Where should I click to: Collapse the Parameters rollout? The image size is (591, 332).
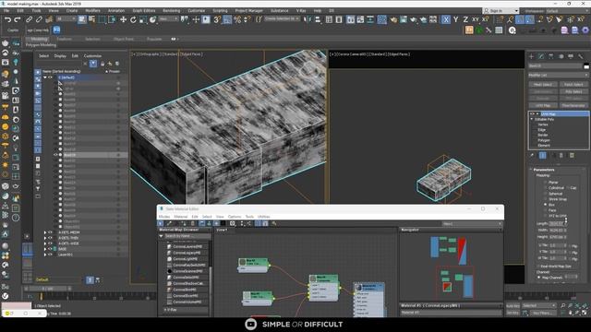pos(544,170)
